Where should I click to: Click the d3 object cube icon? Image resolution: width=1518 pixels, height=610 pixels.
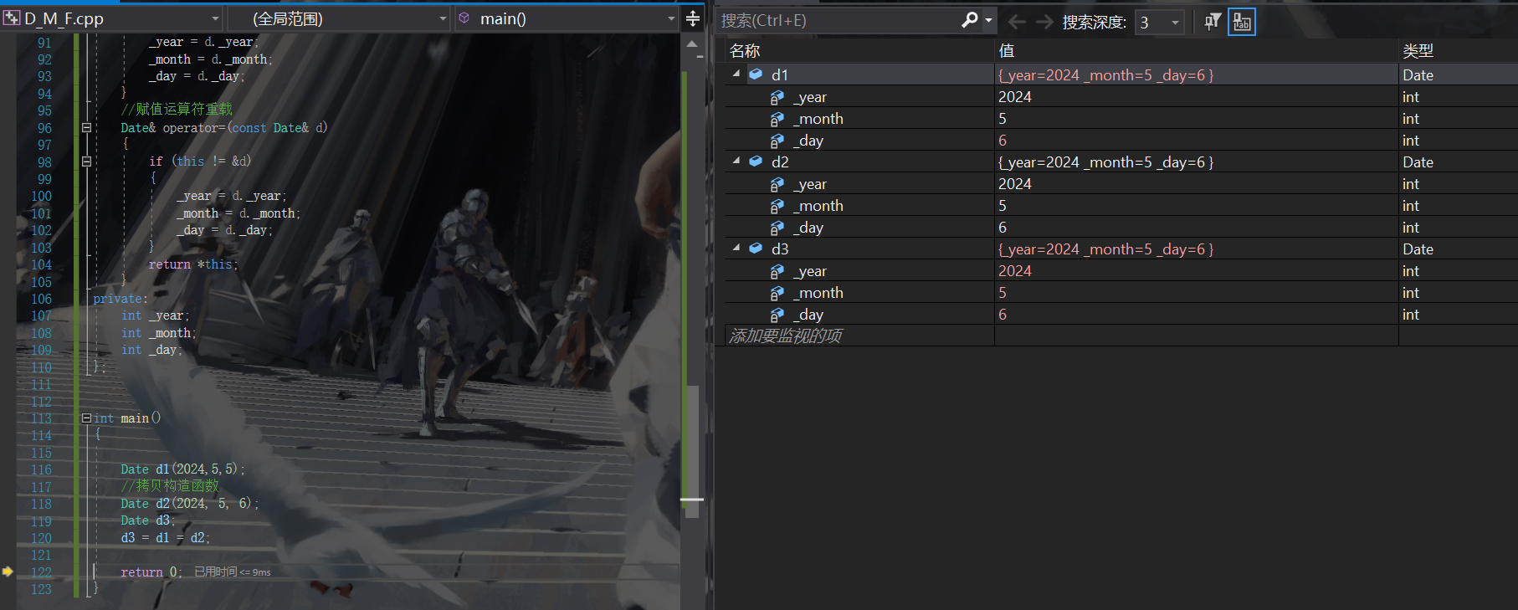[x=756, y=249]
